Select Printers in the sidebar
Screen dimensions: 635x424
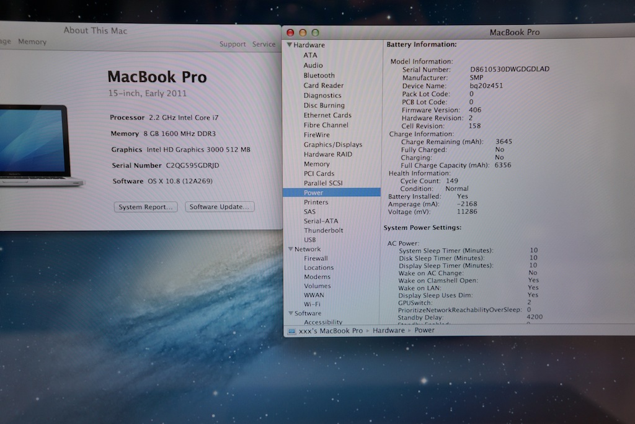click(316, 202)
